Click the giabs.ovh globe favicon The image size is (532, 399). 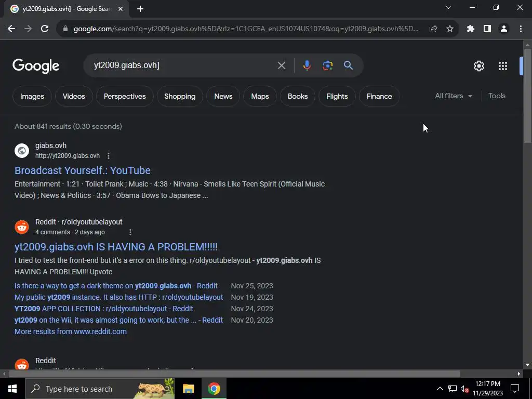[22, 151]
